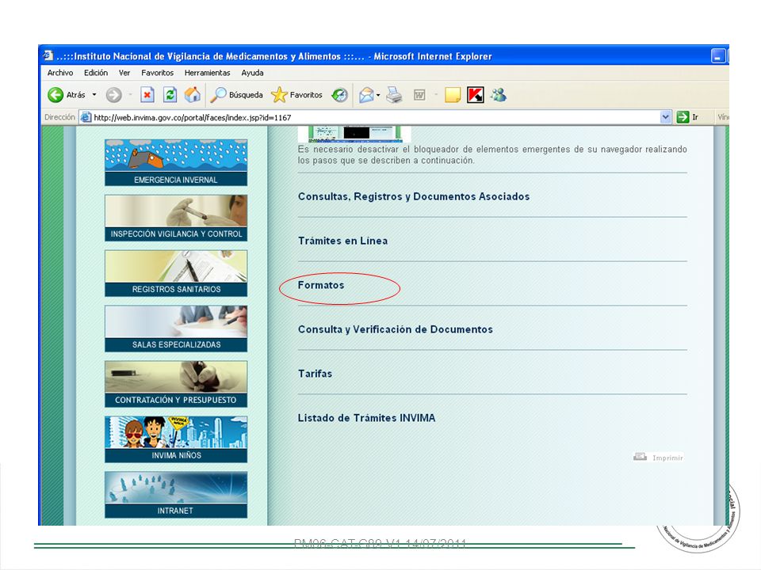Open Inspección Vigilancia y Control banner
This screenshot has height=570, width=761.
176,218
